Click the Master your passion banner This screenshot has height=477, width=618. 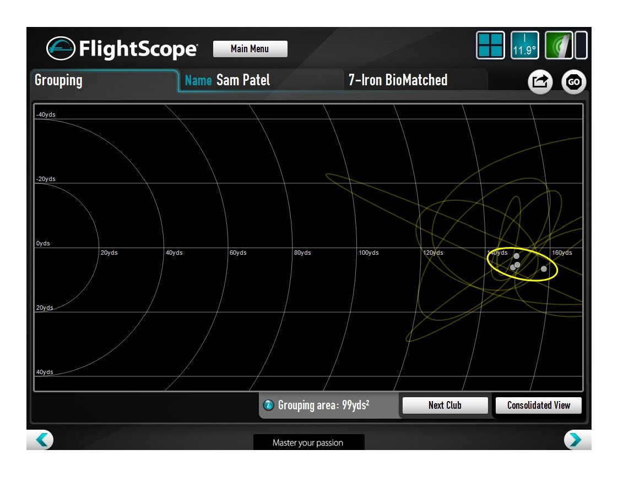[x=308, y=442]
